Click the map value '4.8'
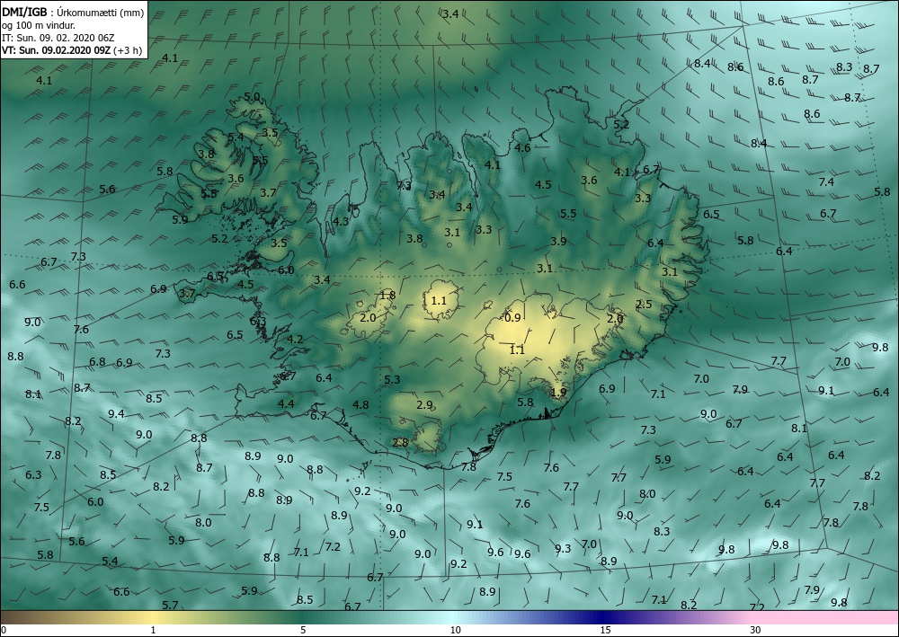Viewport: 899px width, 637px height. 360,405
